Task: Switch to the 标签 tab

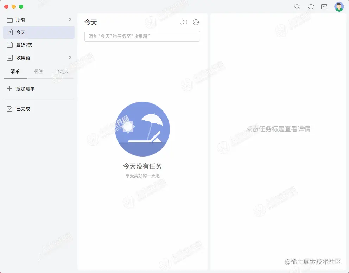Action: coord(39,71)
